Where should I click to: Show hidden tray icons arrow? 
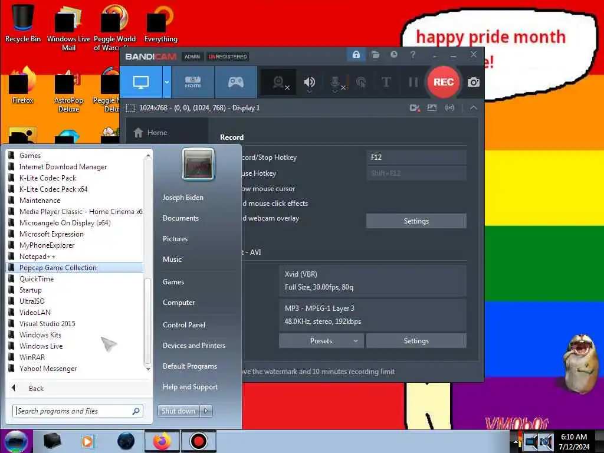point(515,441)
